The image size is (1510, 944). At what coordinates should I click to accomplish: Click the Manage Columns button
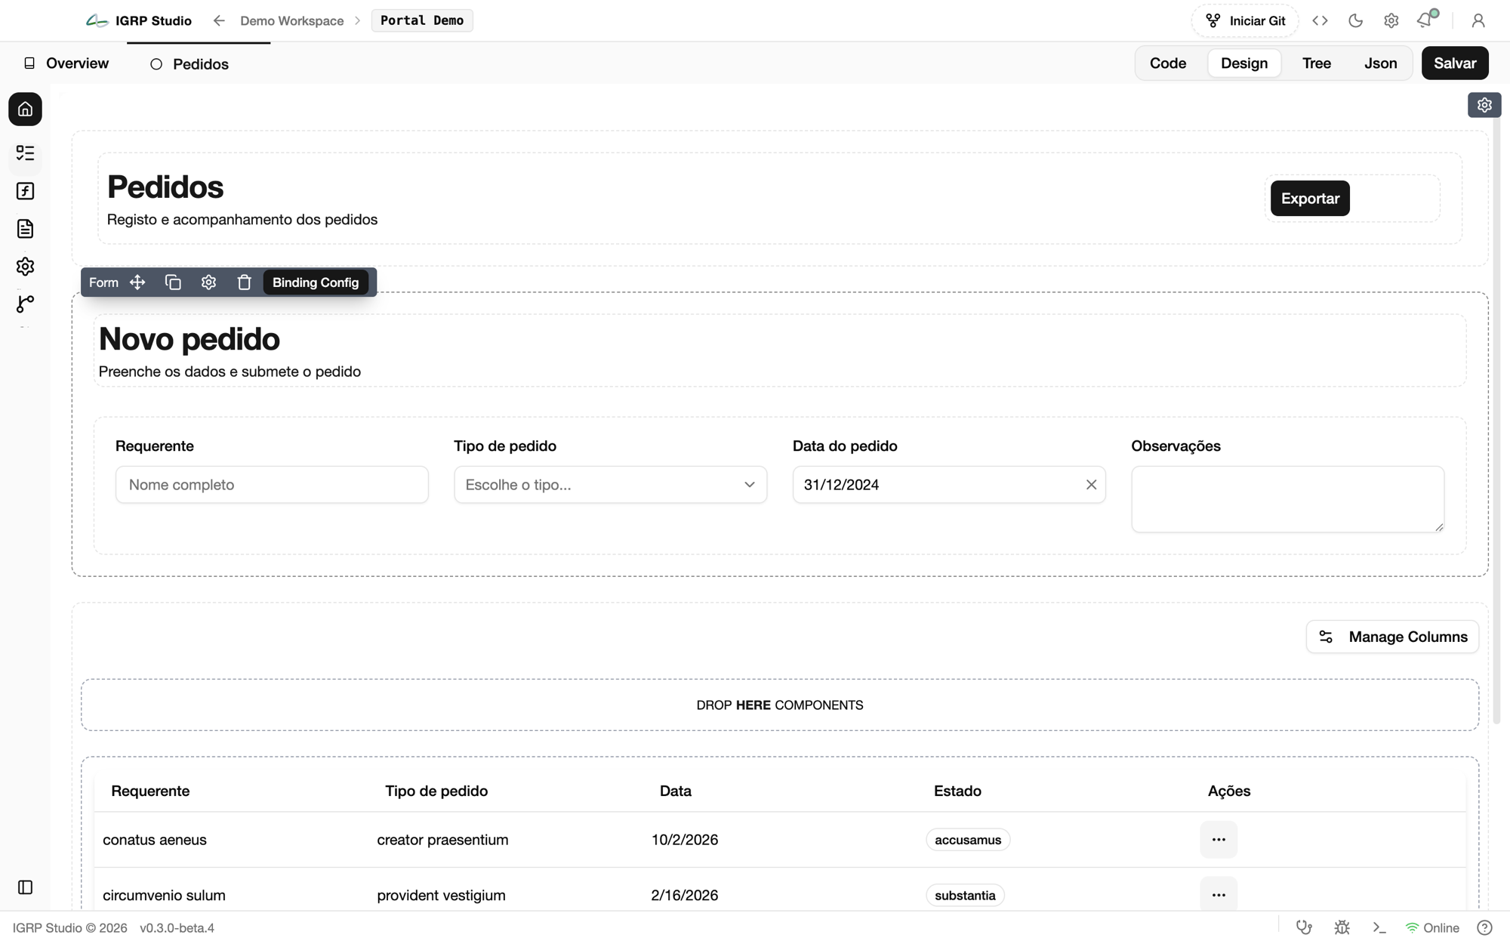[1392, 637]
